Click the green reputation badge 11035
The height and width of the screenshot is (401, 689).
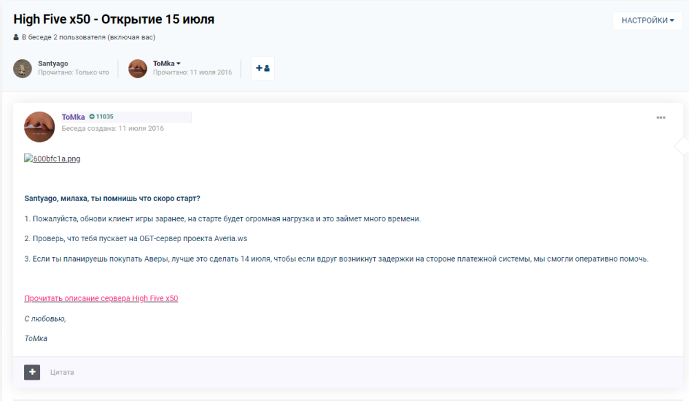[101, 117]
